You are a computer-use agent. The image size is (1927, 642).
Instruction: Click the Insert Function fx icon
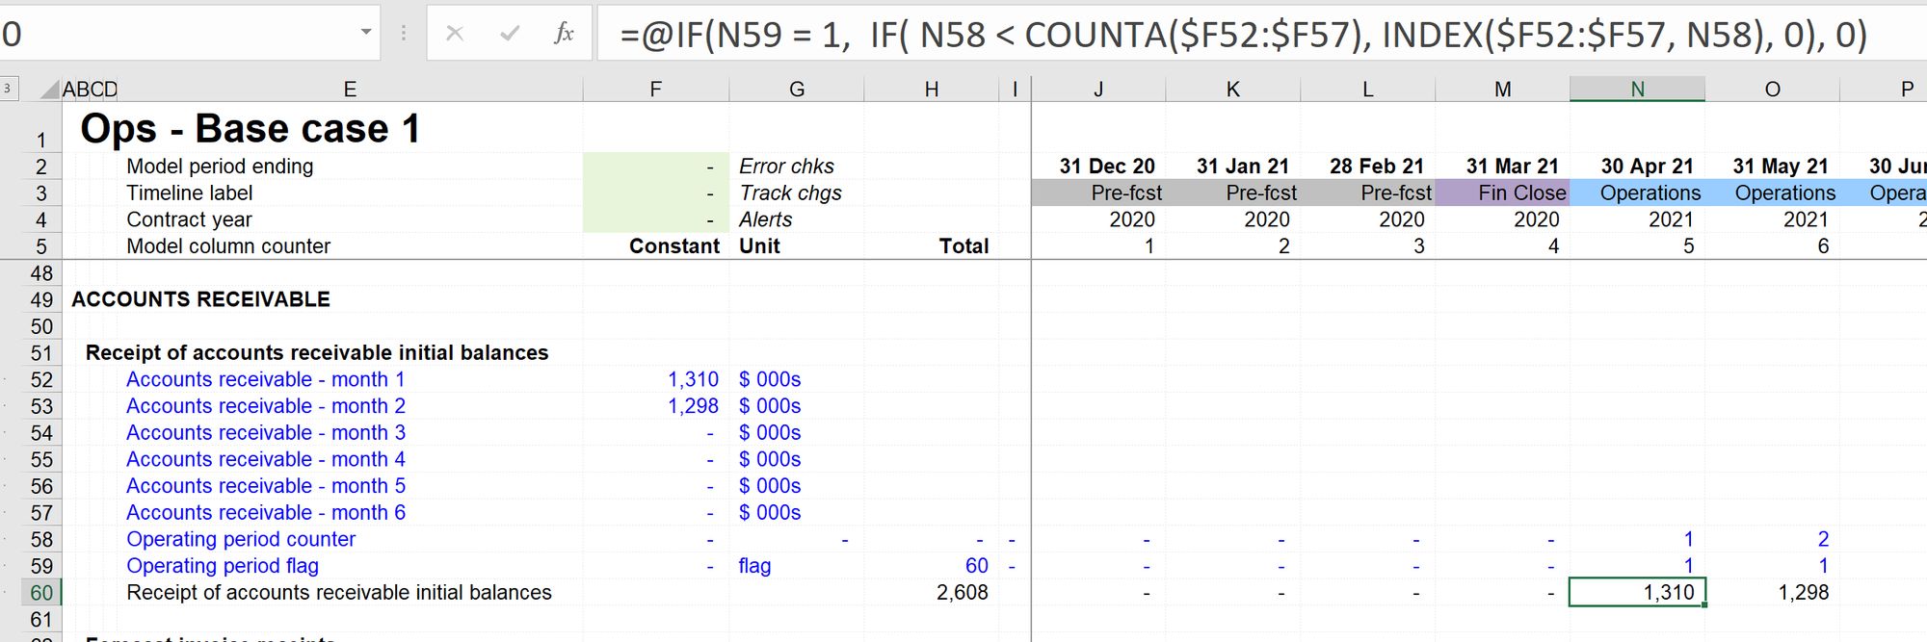(x=564, y=34)
